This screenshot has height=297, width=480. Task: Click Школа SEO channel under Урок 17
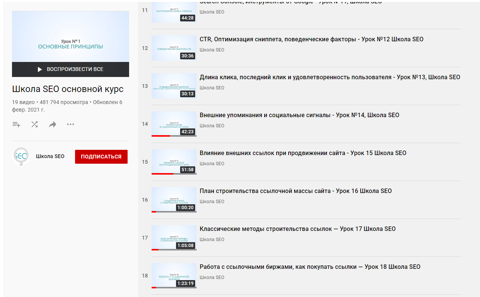coord(212,240)
